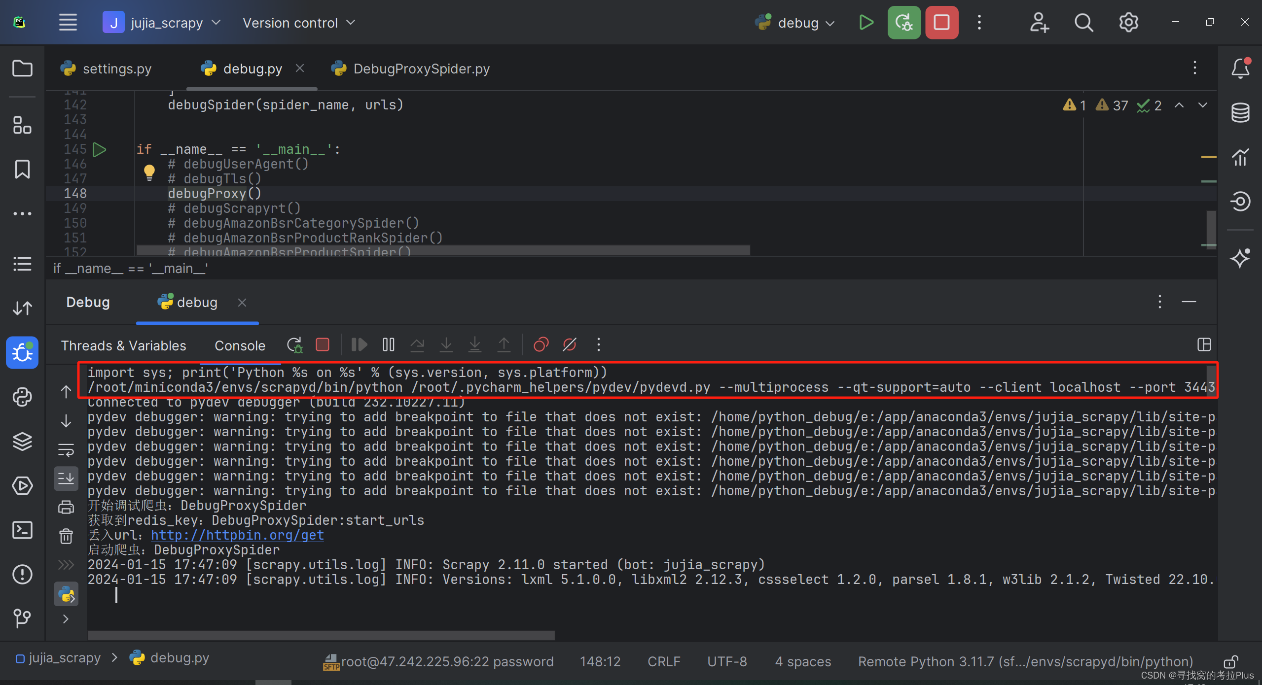
Task: Click the Remote Python 3.11.7 interpreter widget
Action: click(1025, 661)
